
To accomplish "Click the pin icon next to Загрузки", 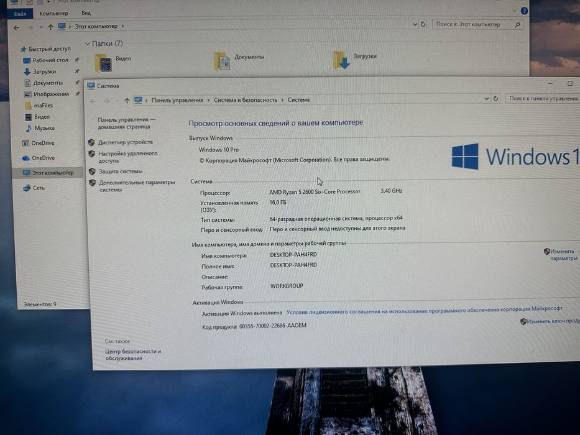I will point(77,71).
